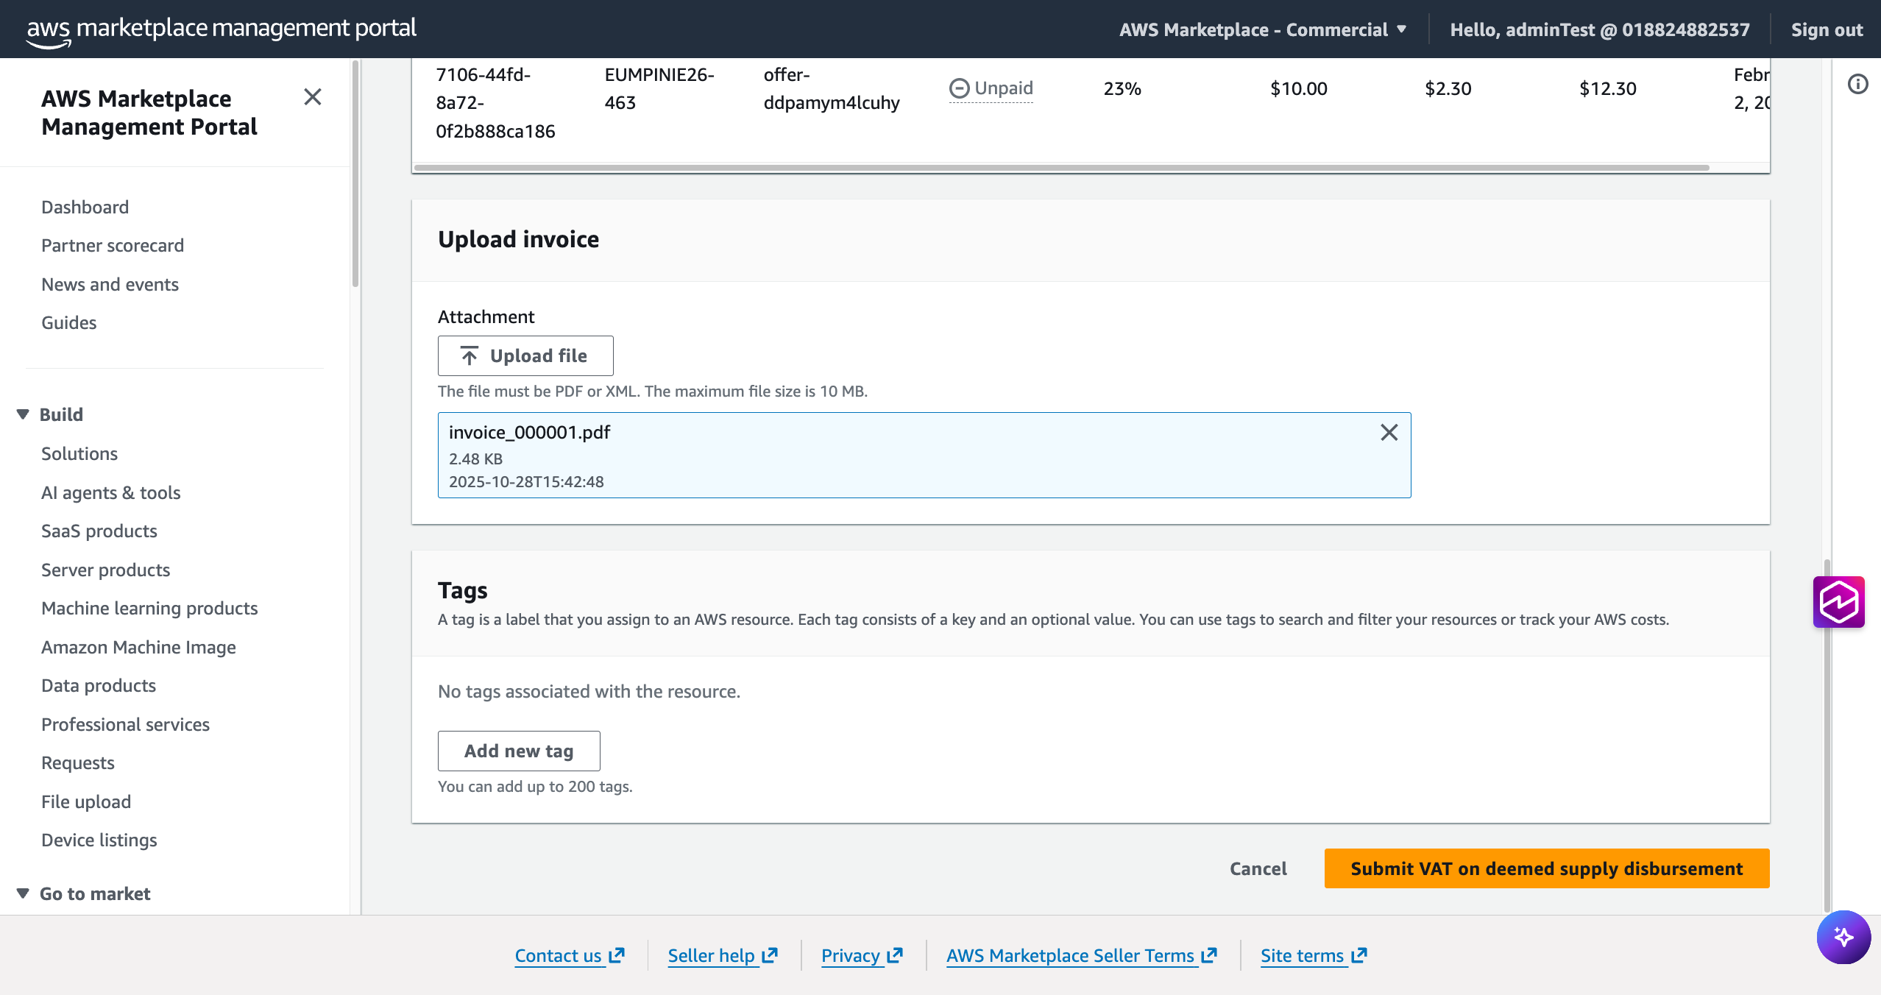Open SaaS products
Viewport: 1881px width, 995px height.
99,531
